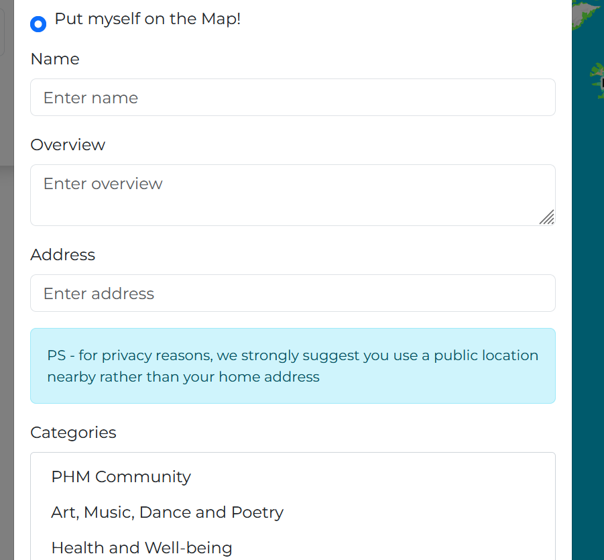Click empty white space right of the radio label
Viewport: 604px width, 560px height.
(404, 19)
